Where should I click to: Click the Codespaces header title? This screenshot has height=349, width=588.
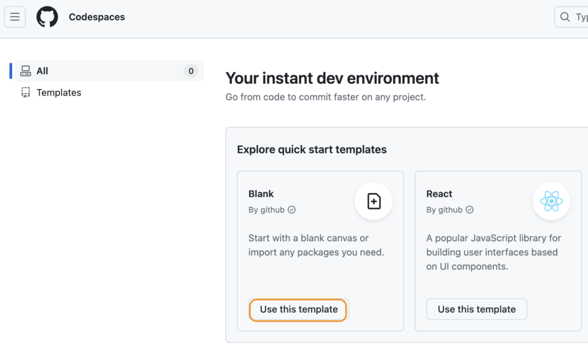pyautogui.click(x=96, y=17)
